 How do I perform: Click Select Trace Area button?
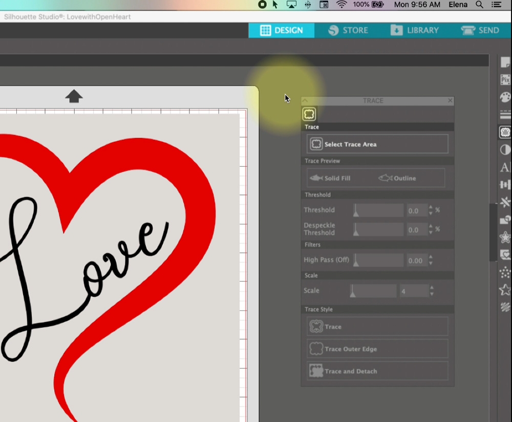pos(377,144)
